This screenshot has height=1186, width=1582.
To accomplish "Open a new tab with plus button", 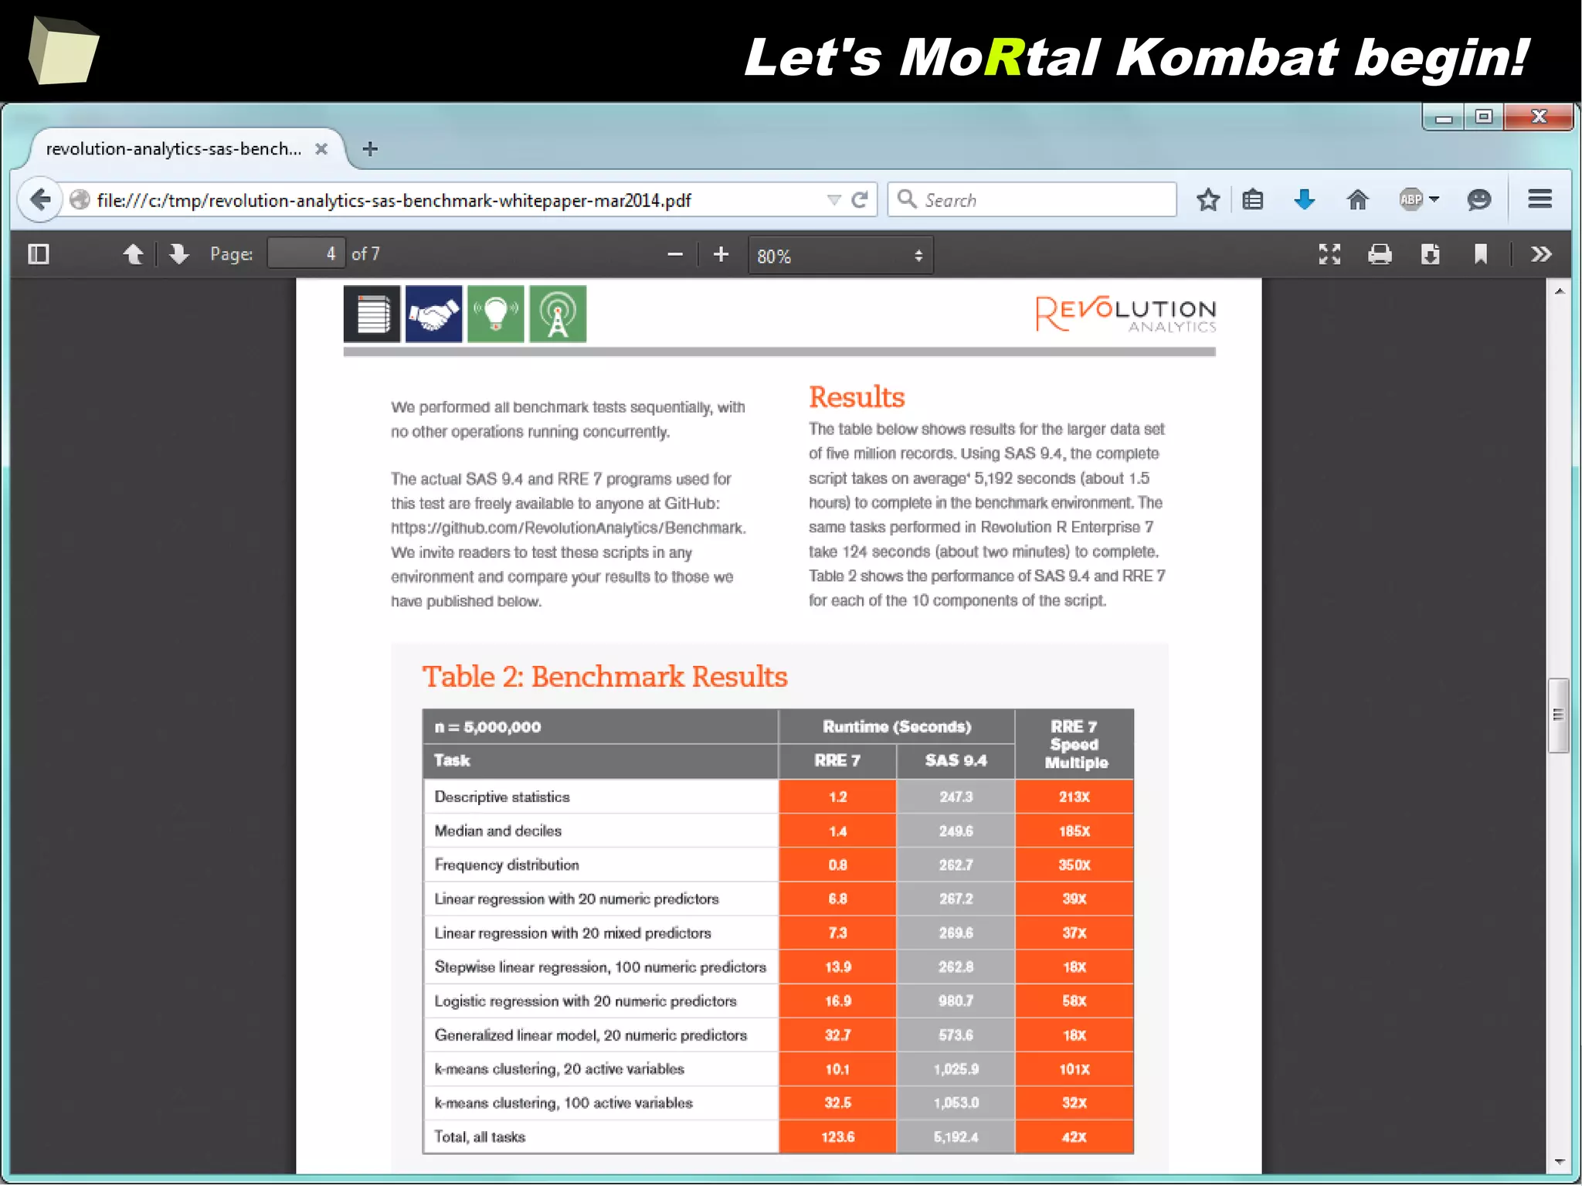I will pos(370,149).
